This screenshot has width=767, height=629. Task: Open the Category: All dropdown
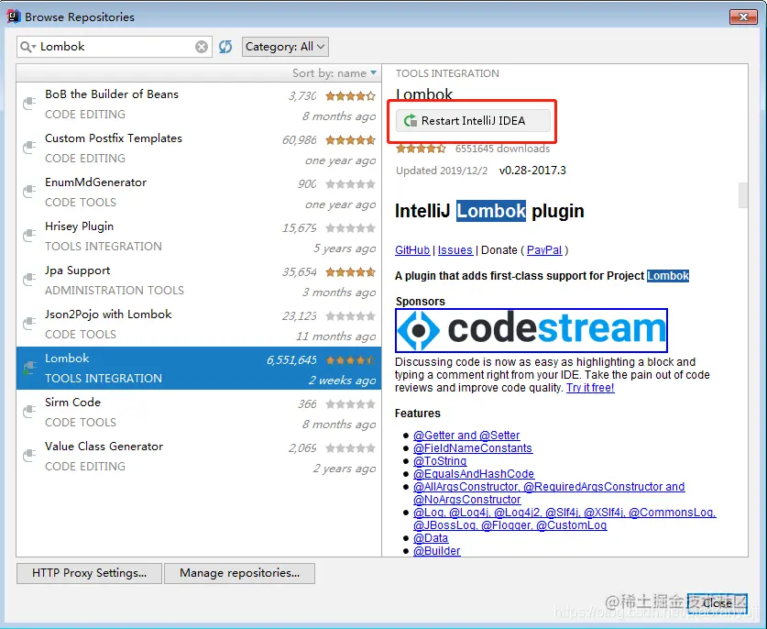(285, 47)
